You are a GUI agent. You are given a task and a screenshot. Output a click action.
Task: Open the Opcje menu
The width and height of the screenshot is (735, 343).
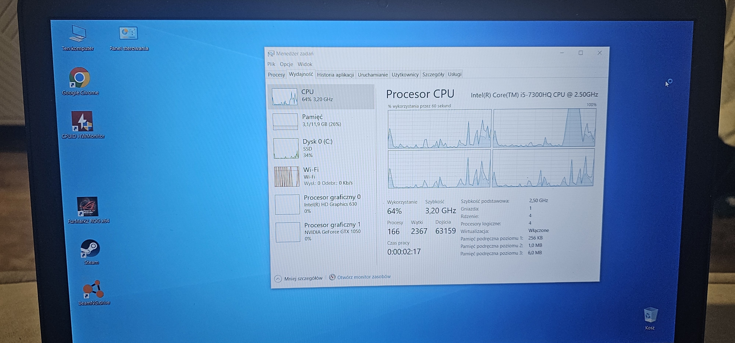286,64
